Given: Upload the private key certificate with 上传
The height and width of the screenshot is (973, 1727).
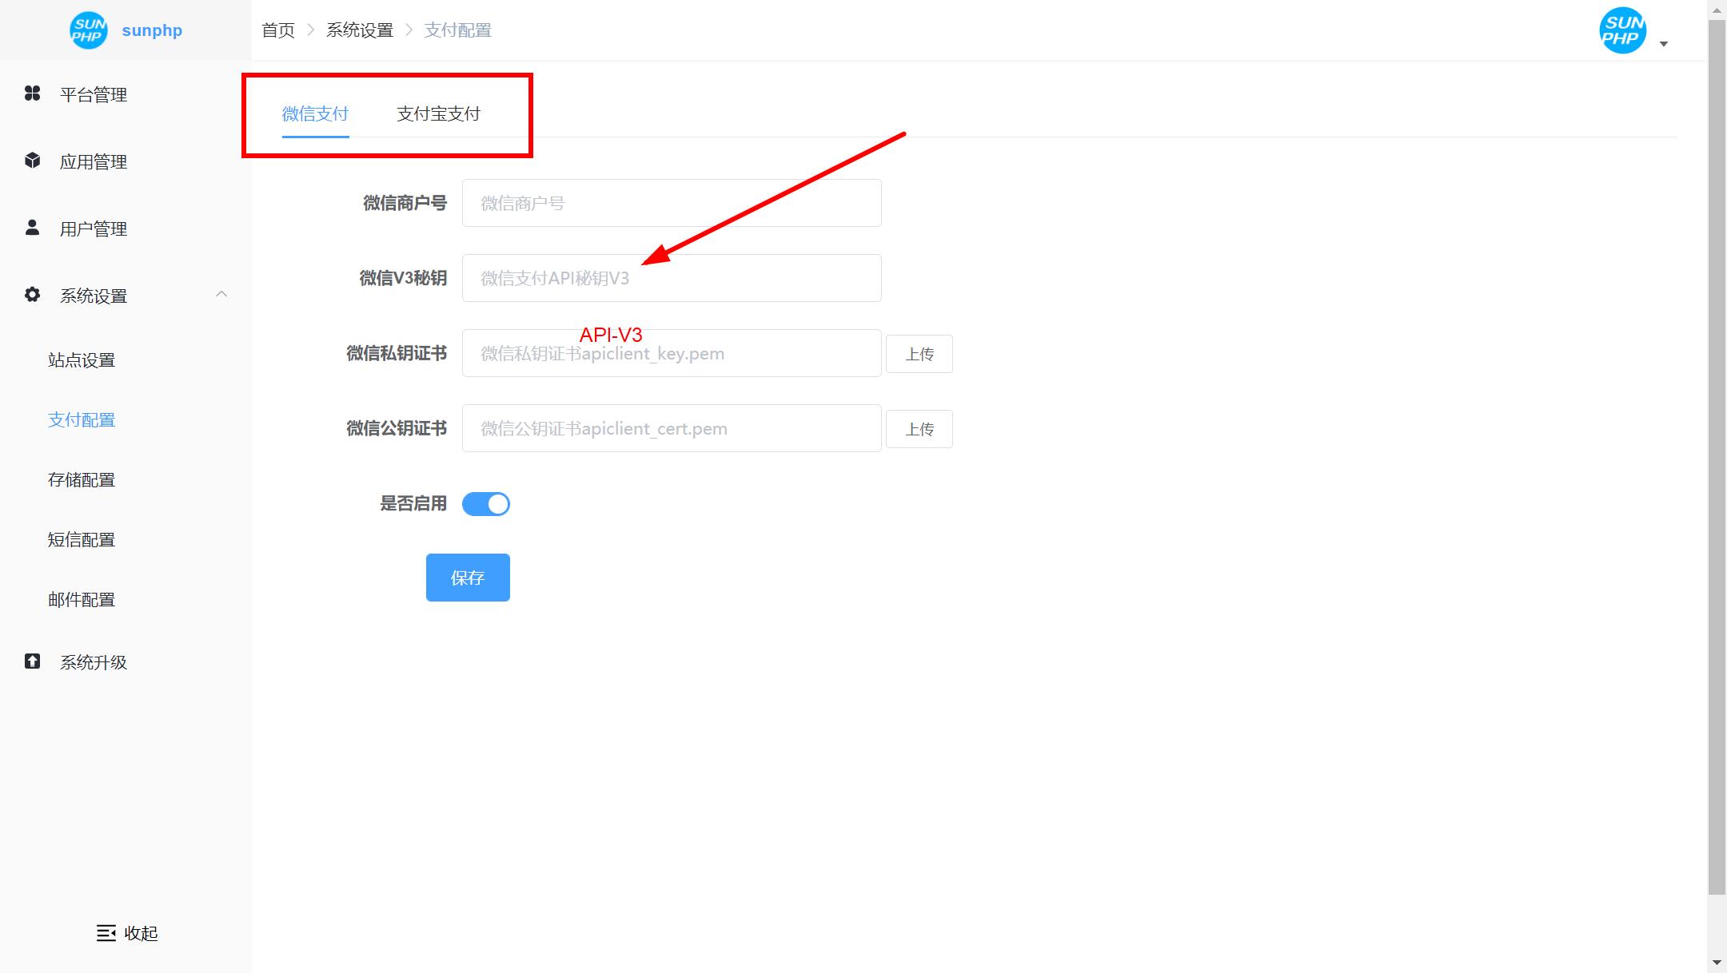Looking at the screenshot, I should (x=919, y=354).
